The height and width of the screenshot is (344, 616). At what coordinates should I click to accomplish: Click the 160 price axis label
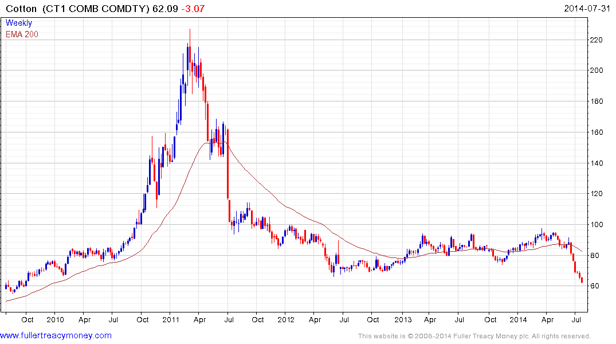click(597, 132)
